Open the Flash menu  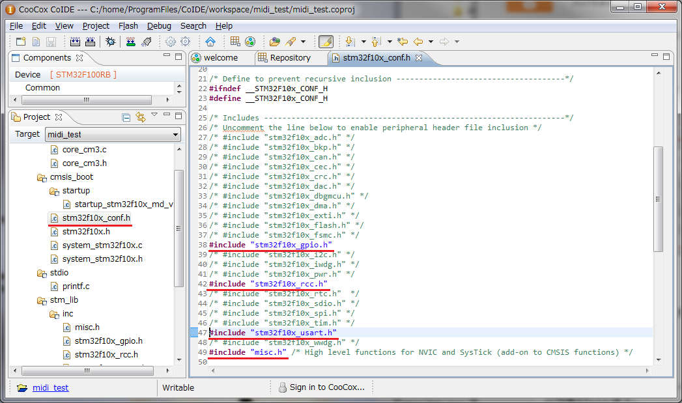[x=128, y=25]
